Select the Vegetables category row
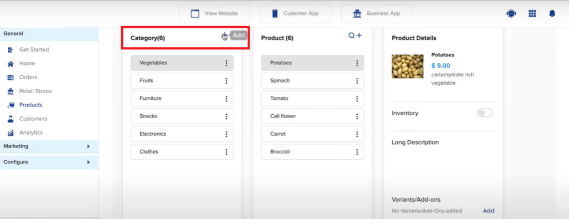Image resolution: width=569 pixels, height=219 pixels. (x=182, y=63)
